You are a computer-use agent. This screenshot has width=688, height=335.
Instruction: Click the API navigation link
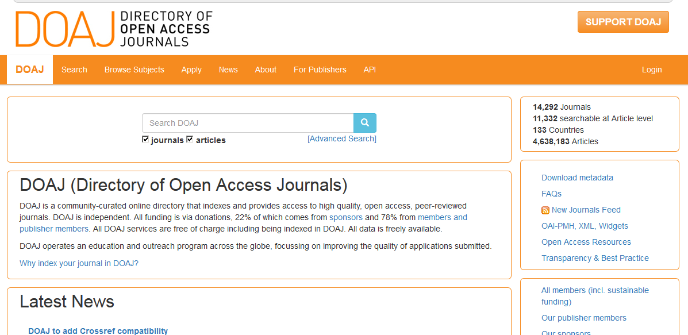pos(370,70)
